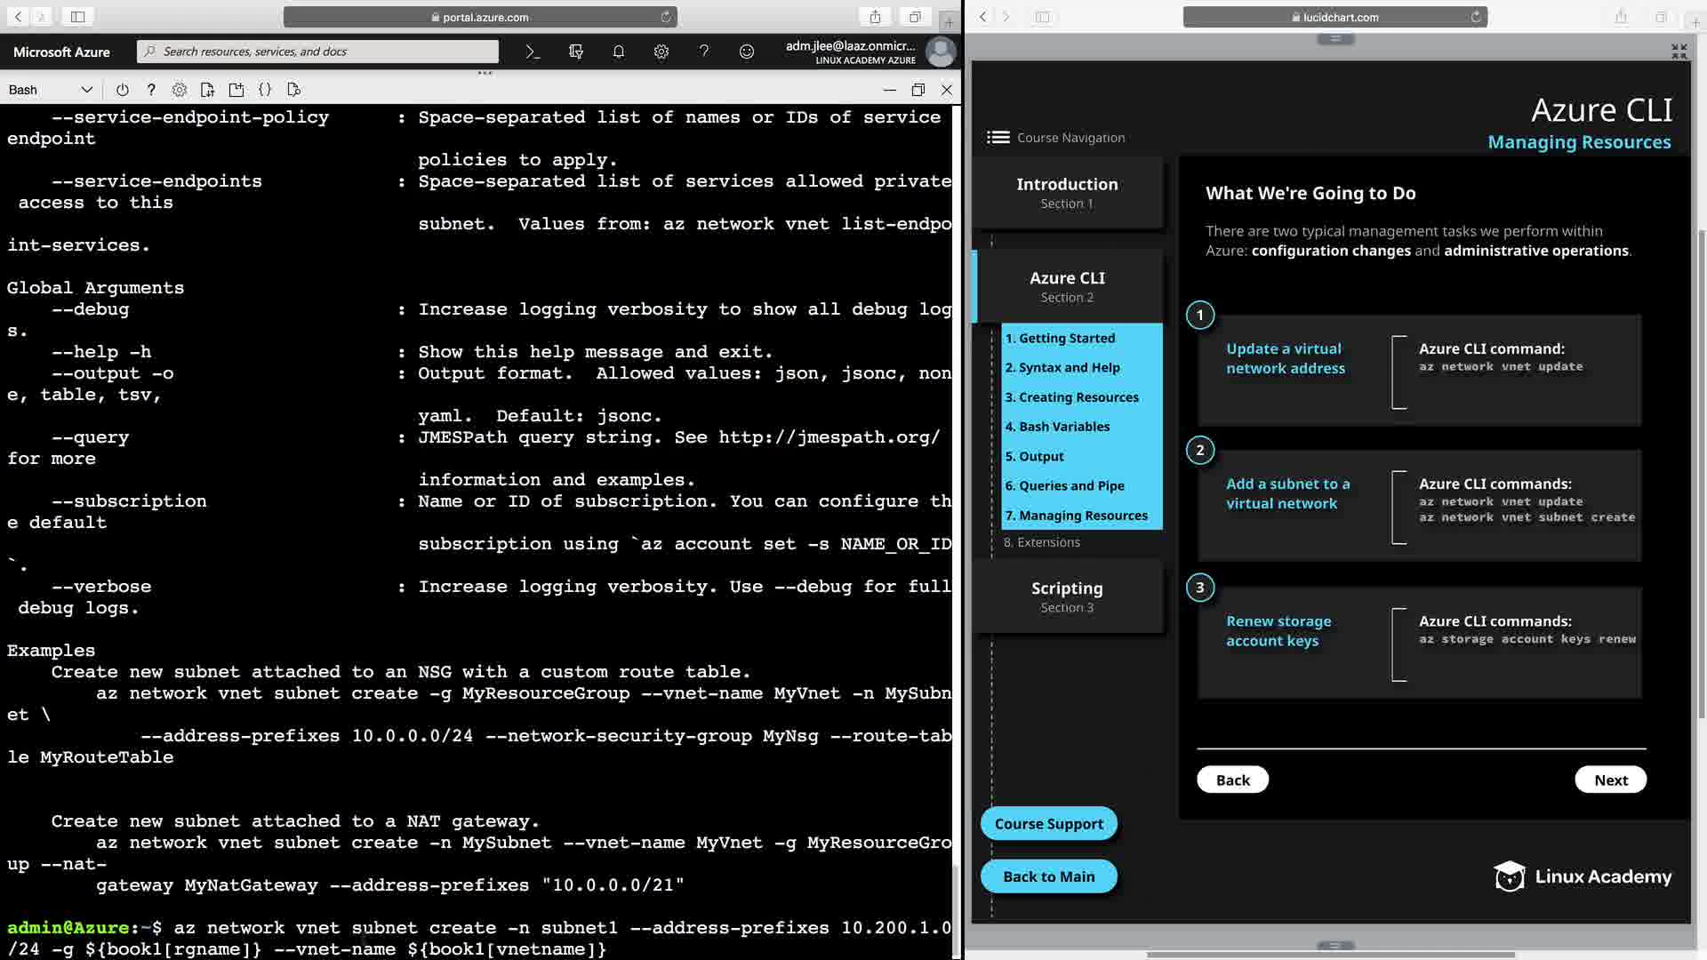Click Back to Main button
Viewport: 1707px width, 960px height.
tap(1048, 876)
